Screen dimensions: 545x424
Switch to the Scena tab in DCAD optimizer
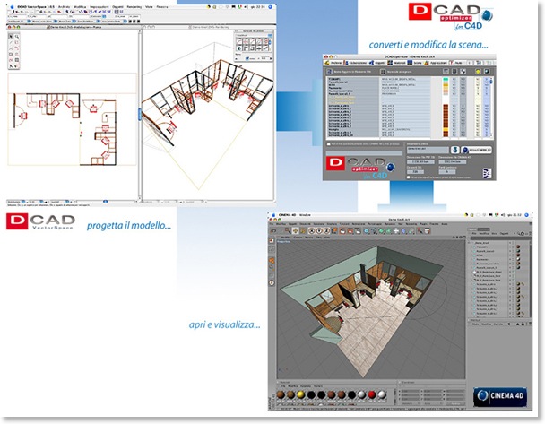414,63
